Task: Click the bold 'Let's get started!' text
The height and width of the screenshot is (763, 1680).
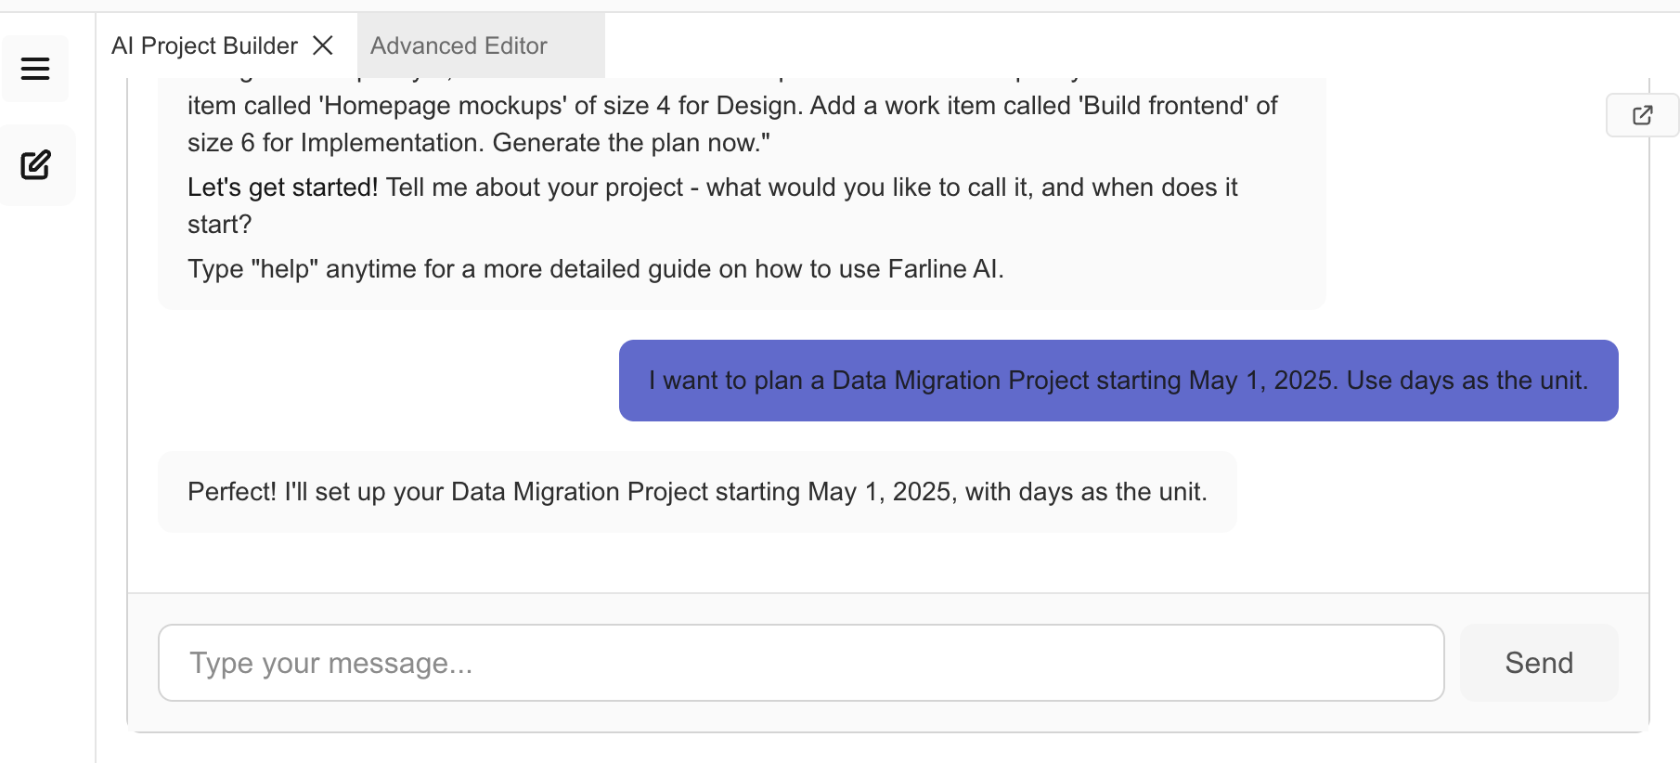Action: click(282, 188)
